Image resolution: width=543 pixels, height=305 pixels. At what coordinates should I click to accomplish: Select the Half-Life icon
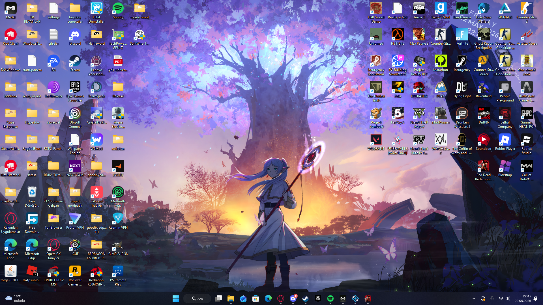(398, 37)
